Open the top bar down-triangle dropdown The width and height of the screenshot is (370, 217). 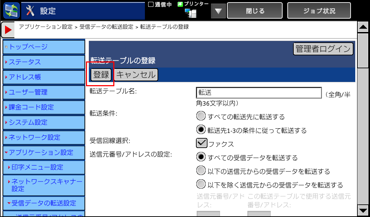218,11
